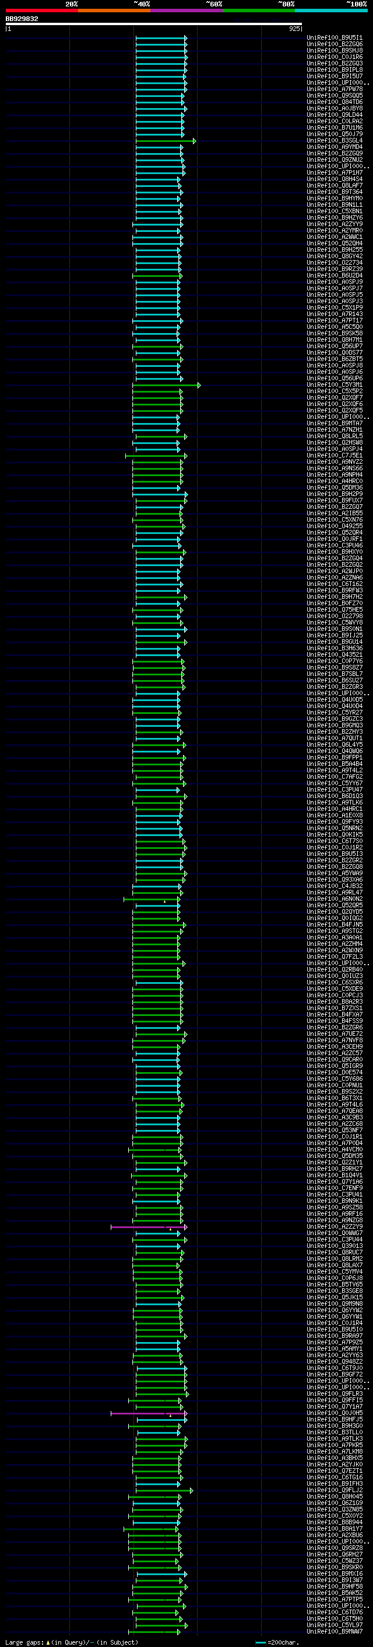Screen dimensions: 373x1647
Task: Select the UniRef100_C0J1R2 label
Action: click(x=335, y=848)
